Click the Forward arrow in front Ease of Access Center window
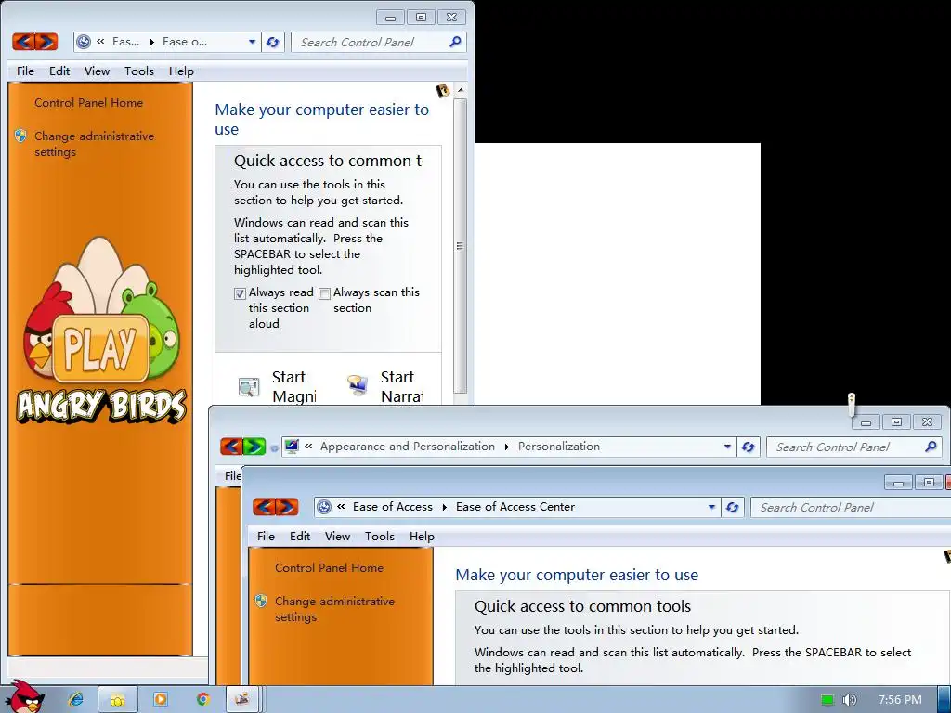 [x=286, y=507]
